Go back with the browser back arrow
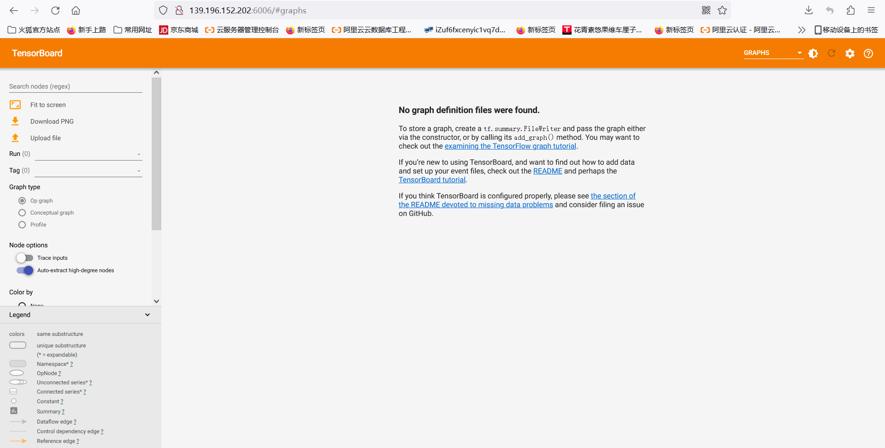 tap(14, 10)
